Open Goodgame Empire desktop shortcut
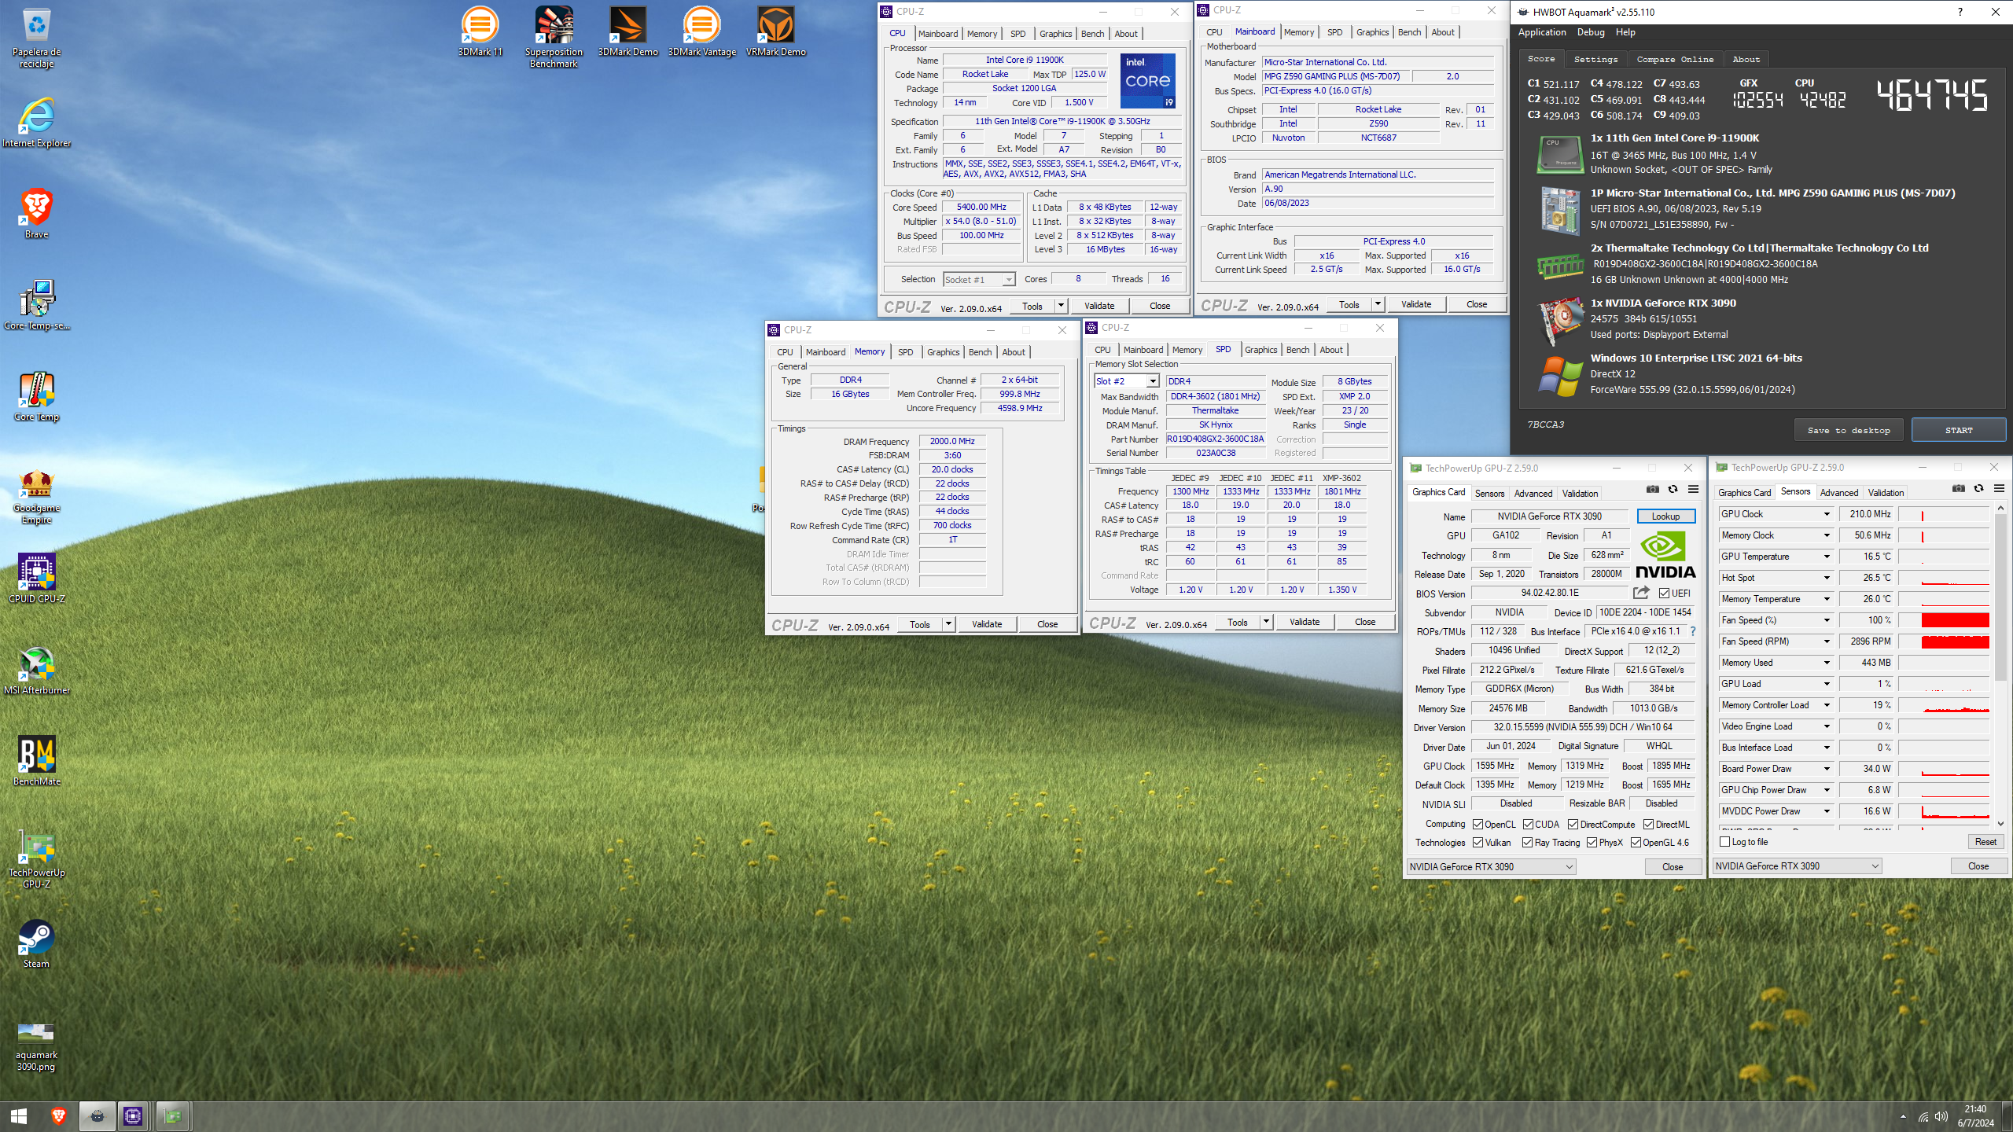2013x1132 pixels. pyautogui.click(x=36, y=496)
